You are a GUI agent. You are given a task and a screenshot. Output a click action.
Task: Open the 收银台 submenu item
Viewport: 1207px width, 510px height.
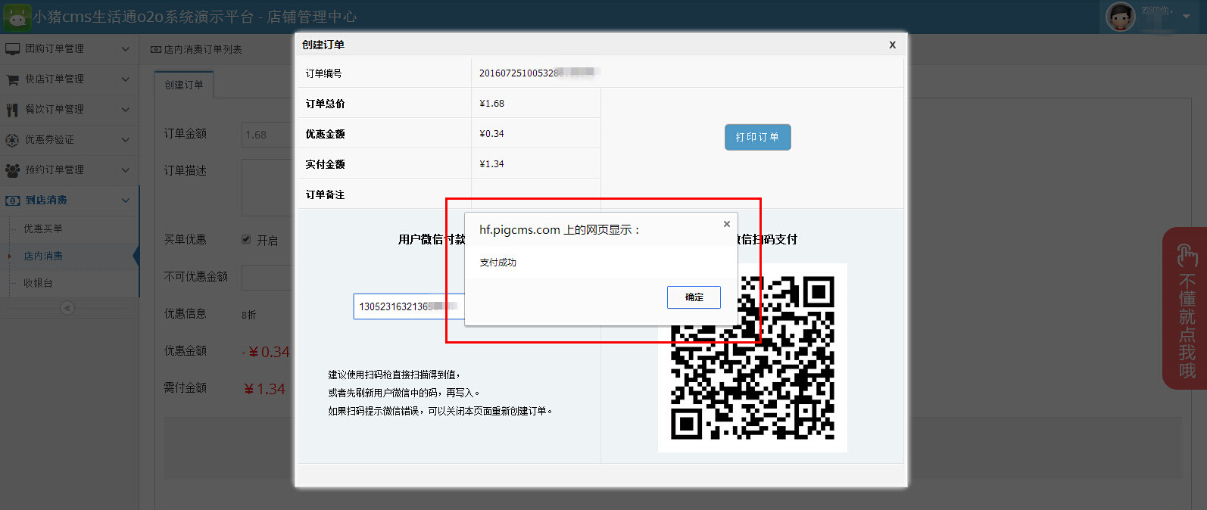point(38,283)
